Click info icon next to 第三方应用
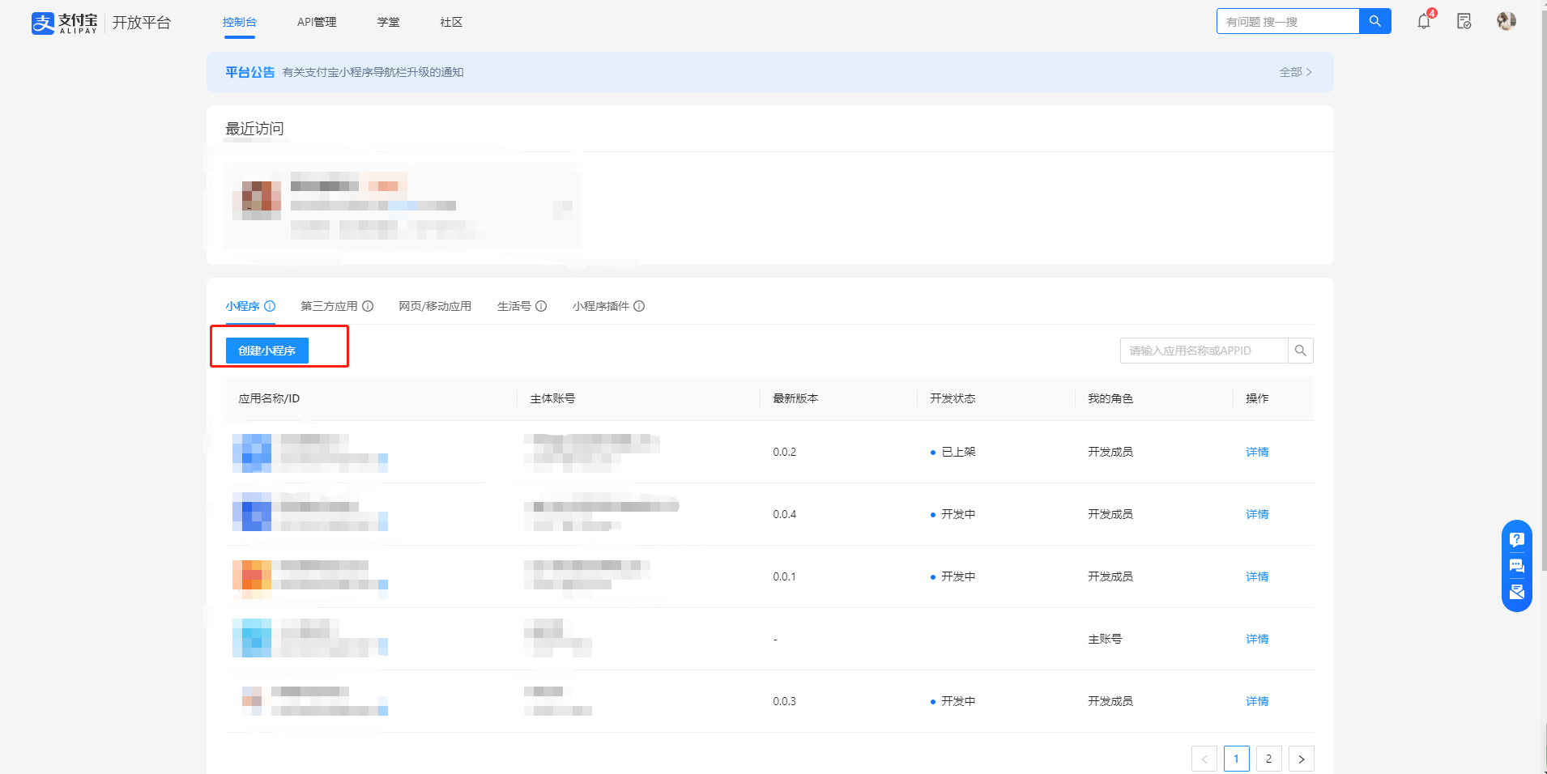 click(x=368, y=306)
